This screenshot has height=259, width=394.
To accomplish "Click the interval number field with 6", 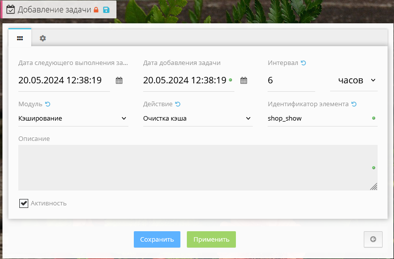I will (x=290, y=80).
